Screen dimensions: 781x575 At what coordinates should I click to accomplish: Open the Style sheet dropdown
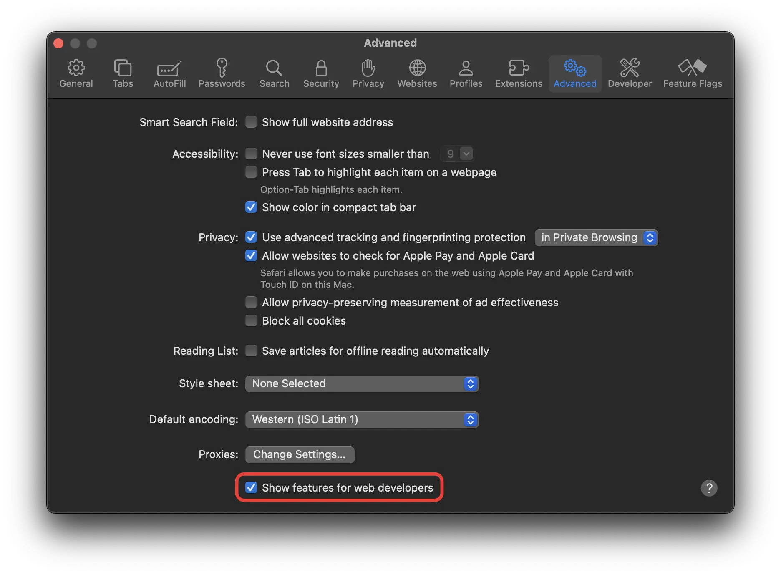[x=362, y=384]
